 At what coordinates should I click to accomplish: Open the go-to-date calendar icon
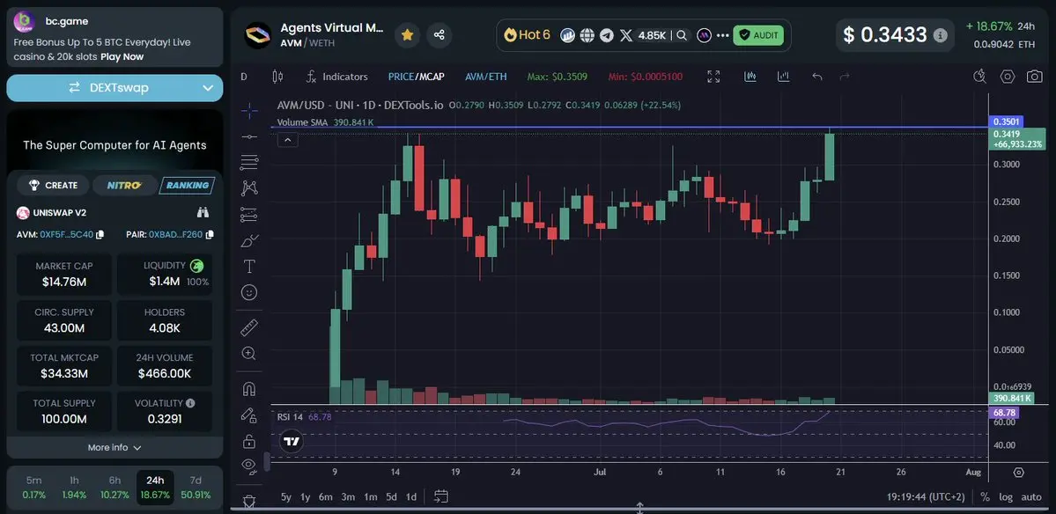pyautogui.click(x=441, y=497)
